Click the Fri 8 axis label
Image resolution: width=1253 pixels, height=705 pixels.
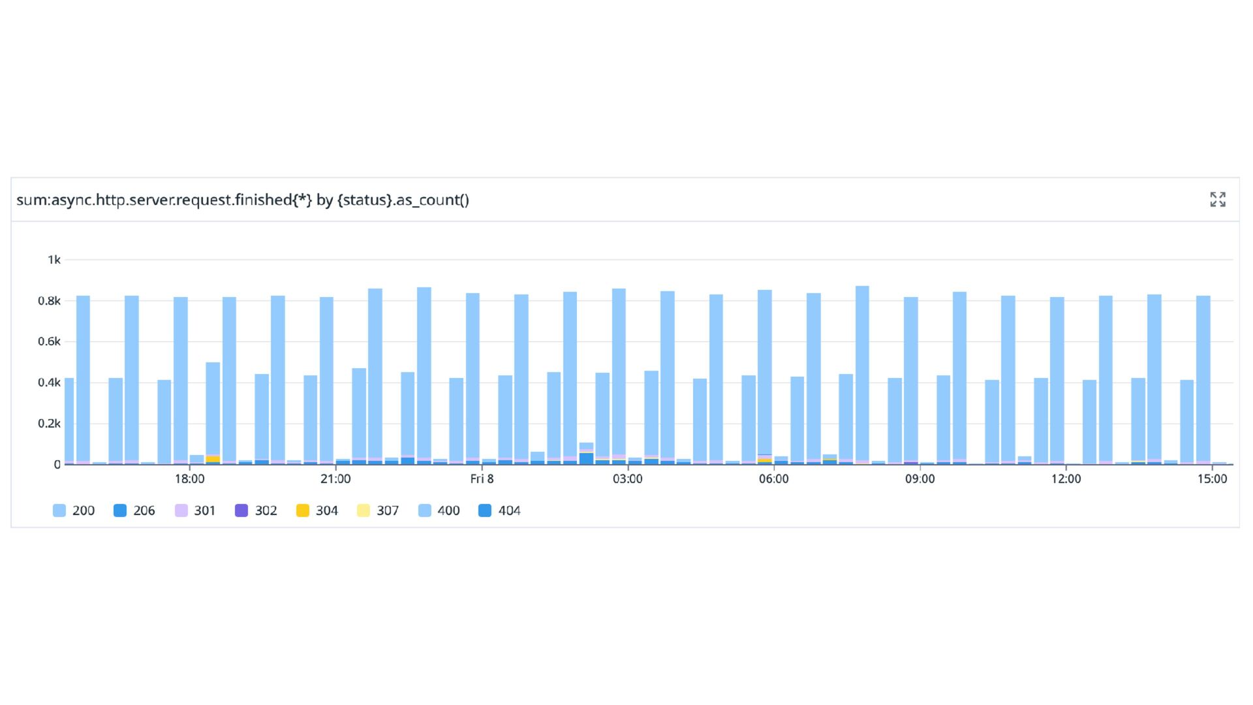[482, 479]
